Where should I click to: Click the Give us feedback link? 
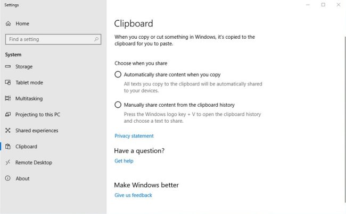pyautogui.click(x=133, y=195)
